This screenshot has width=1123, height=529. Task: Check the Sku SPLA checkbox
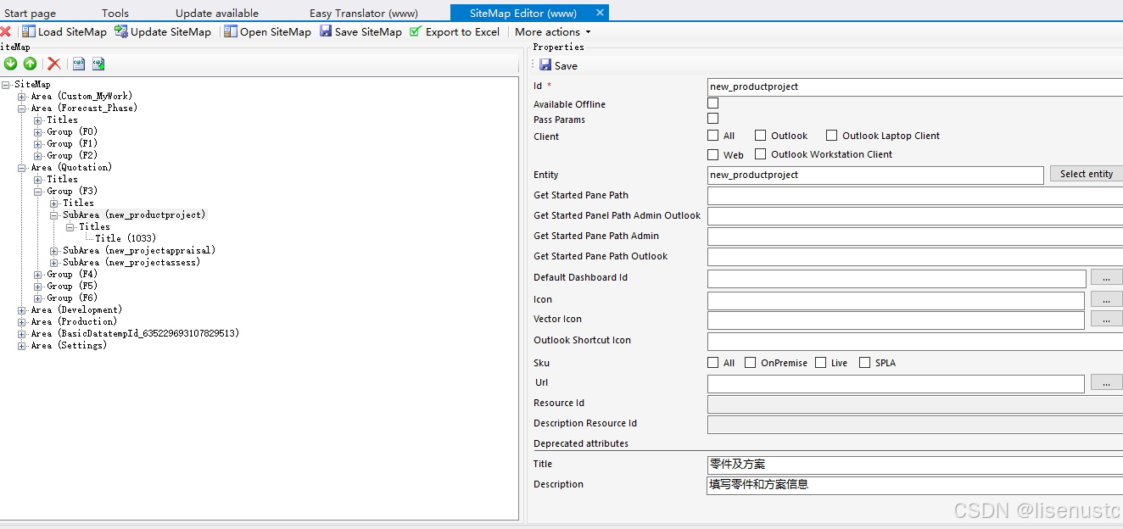pos(864,363)
